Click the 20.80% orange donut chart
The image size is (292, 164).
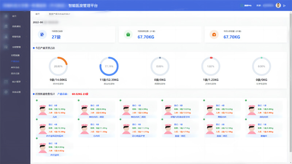pos(58,67)
